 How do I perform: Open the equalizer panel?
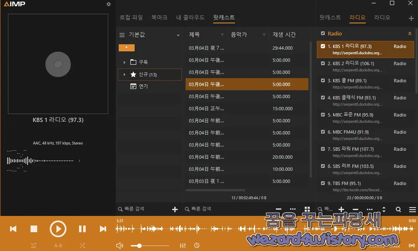(x=183, y=245)
